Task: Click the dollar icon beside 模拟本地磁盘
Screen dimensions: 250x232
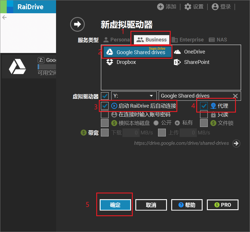Action: [114, 123]
